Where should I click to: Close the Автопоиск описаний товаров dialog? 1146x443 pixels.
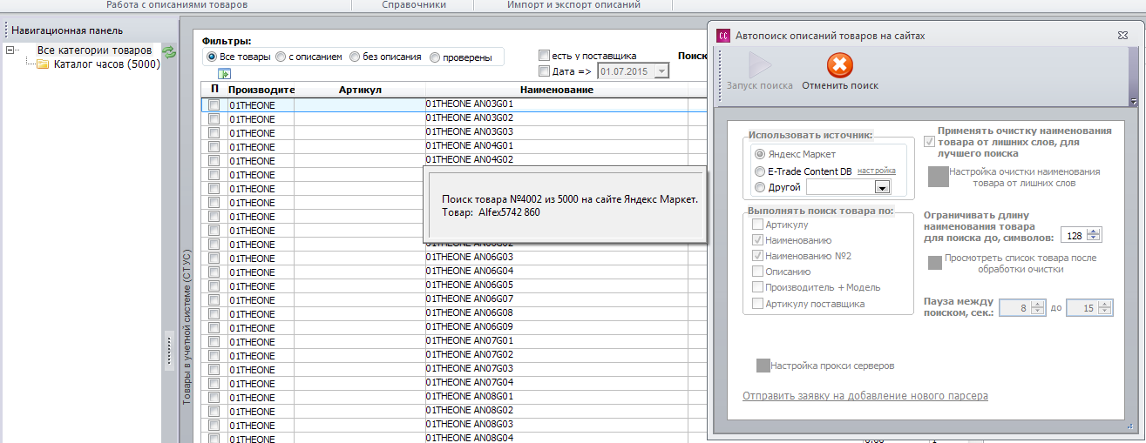(x=1122, y=36)
